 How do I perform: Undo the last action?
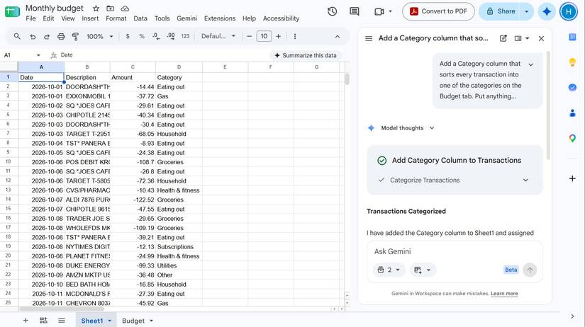click(33, 37)
